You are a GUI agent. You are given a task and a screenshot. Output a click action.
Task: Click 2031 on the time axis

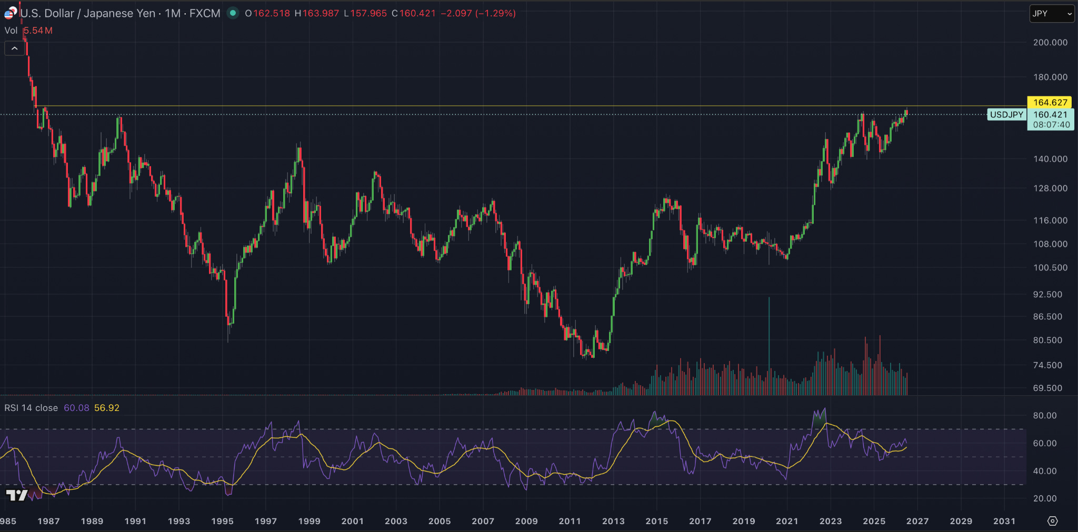click(1004, 521)
